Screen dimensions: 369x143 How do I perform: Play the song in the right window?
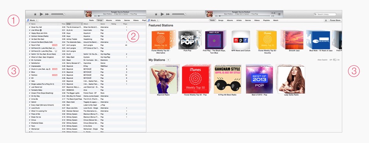tap(162, 14)
